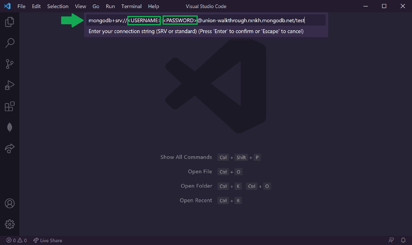
Task: Open the Extensions view
Action: pos(10,106)
